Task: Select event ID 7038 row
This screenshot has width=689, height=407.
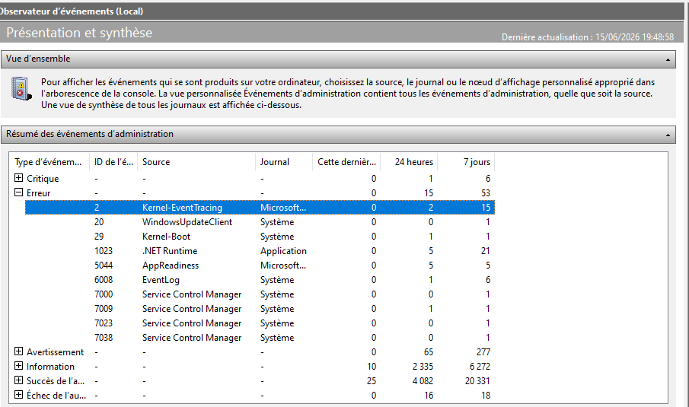Action: point(260,338)
